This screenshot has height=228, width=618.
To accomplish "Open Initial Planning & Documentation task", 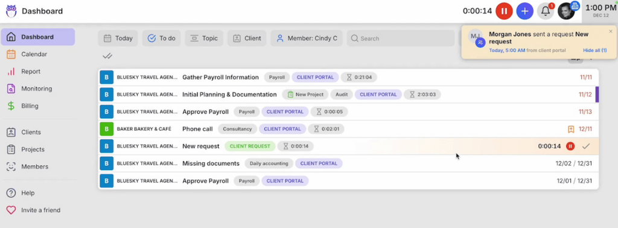I will pyautogui.click(x=229, y=95).
